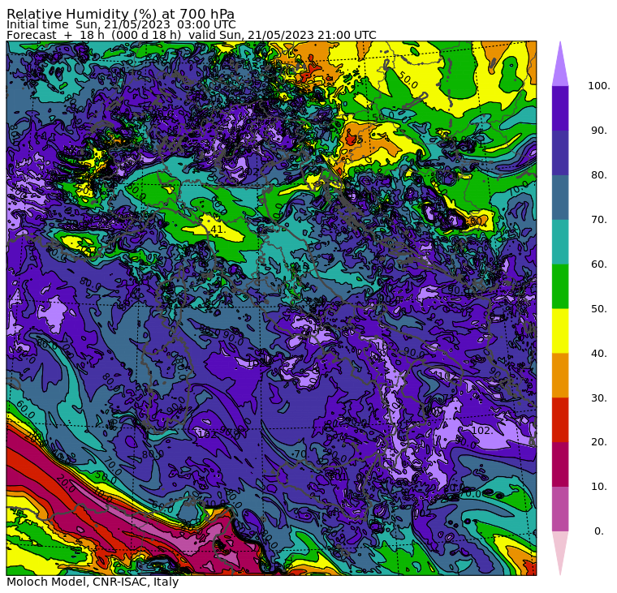Click the teal 60–70 colorbar segment

tap(560, 242)
